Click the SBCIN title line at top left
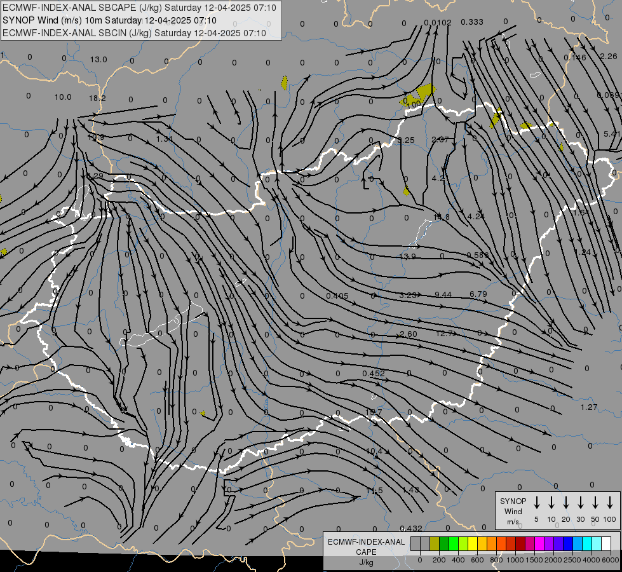 pyautogui.click(x=134, y=33)
